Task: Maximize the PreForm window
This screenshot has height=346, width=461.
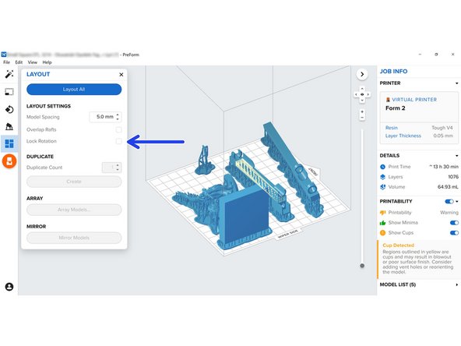Action: 436,55
